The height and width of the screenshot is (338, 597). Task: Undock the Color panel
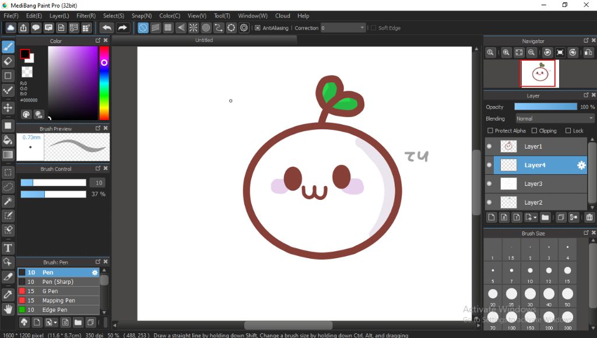click(98, 40)
